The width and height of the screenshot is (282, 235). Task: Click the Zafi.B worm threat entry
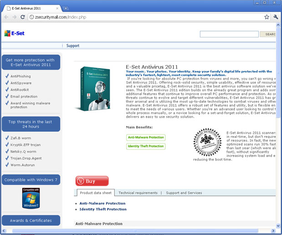coord(21,138)
